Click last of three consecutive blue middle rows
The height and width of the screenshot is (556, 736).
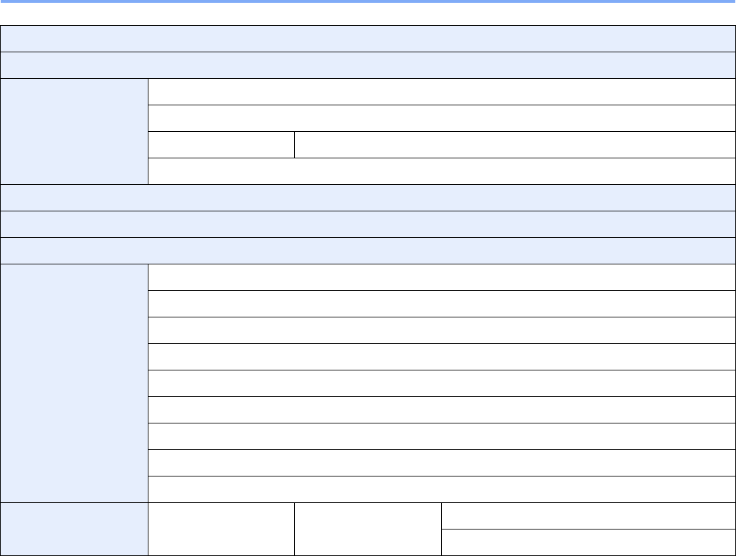click(x=368, y=250)
